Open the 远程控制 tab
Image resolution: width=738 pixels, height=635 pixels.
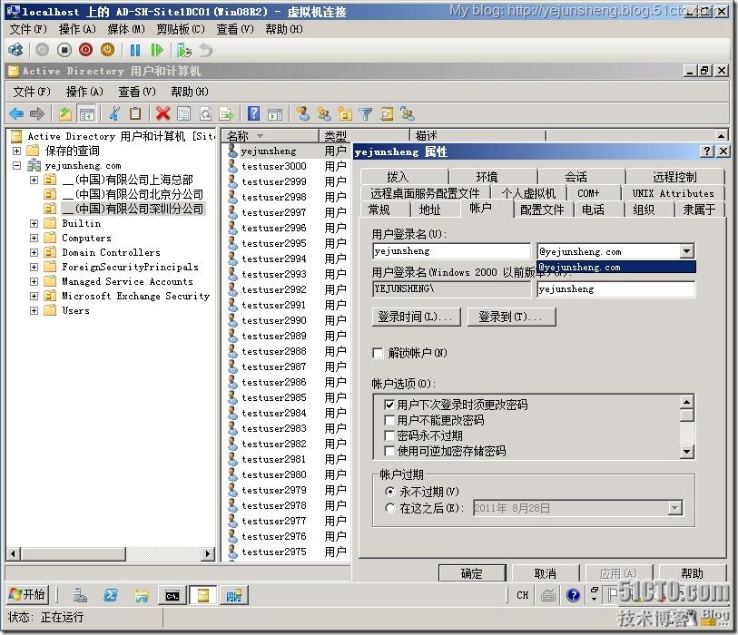[x=674, y=177]
